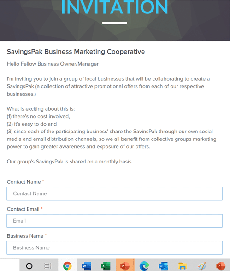The image size is (230, 271).
Task: Focus the Contact Name input field
Action: pyautogui.click(x=115, y=193)
